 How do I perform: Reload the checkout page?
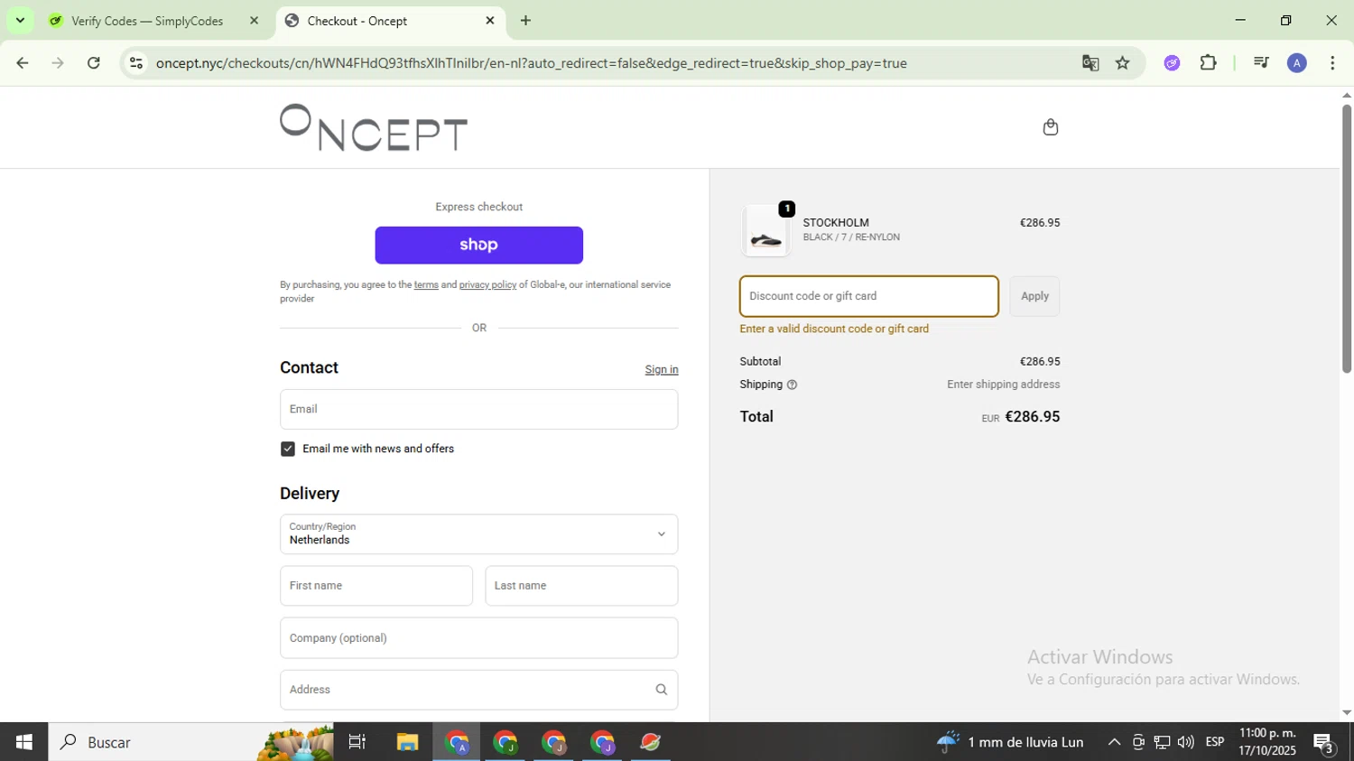94,63
